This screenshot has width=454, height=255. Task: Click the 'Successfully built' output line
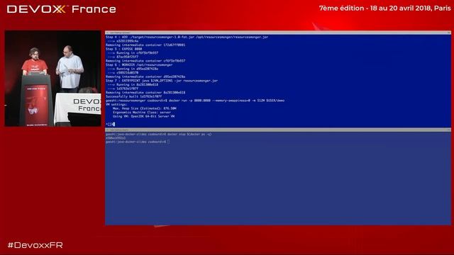click(134, 96)
